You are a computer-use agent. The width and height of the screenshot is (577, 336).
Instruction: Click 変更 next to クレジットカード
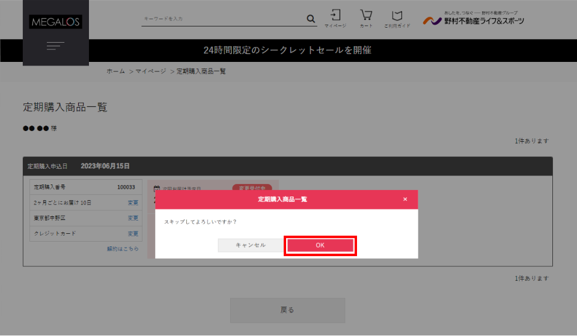(x=133, y=233)
